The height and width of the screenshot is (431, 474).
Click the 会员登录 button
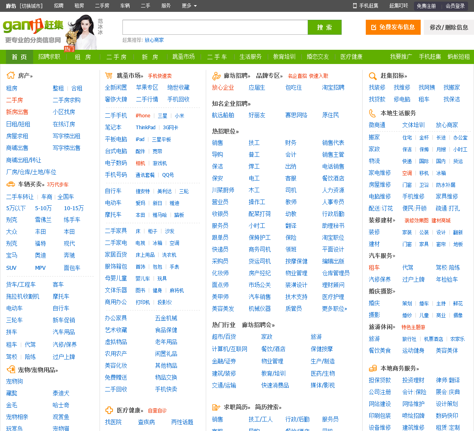tap(455, 6)
